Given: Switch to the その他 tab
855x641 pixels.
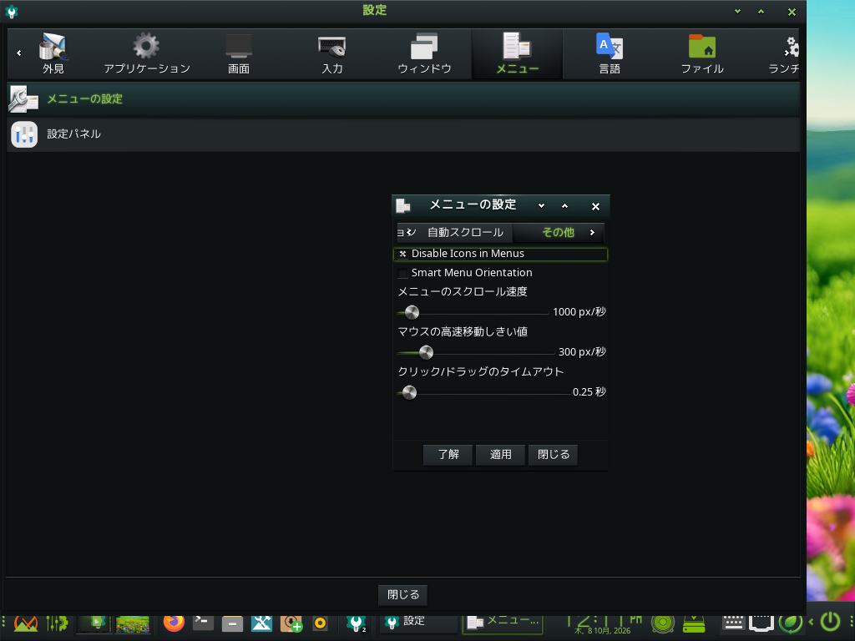Looking at the screenshot, I should [x=558, y=233].
